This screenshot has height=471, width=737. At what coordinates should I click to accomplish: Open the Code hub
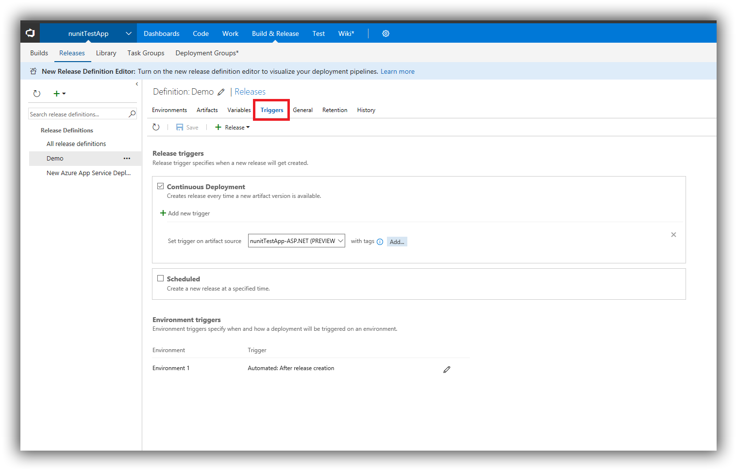click(x=201, y=33)
